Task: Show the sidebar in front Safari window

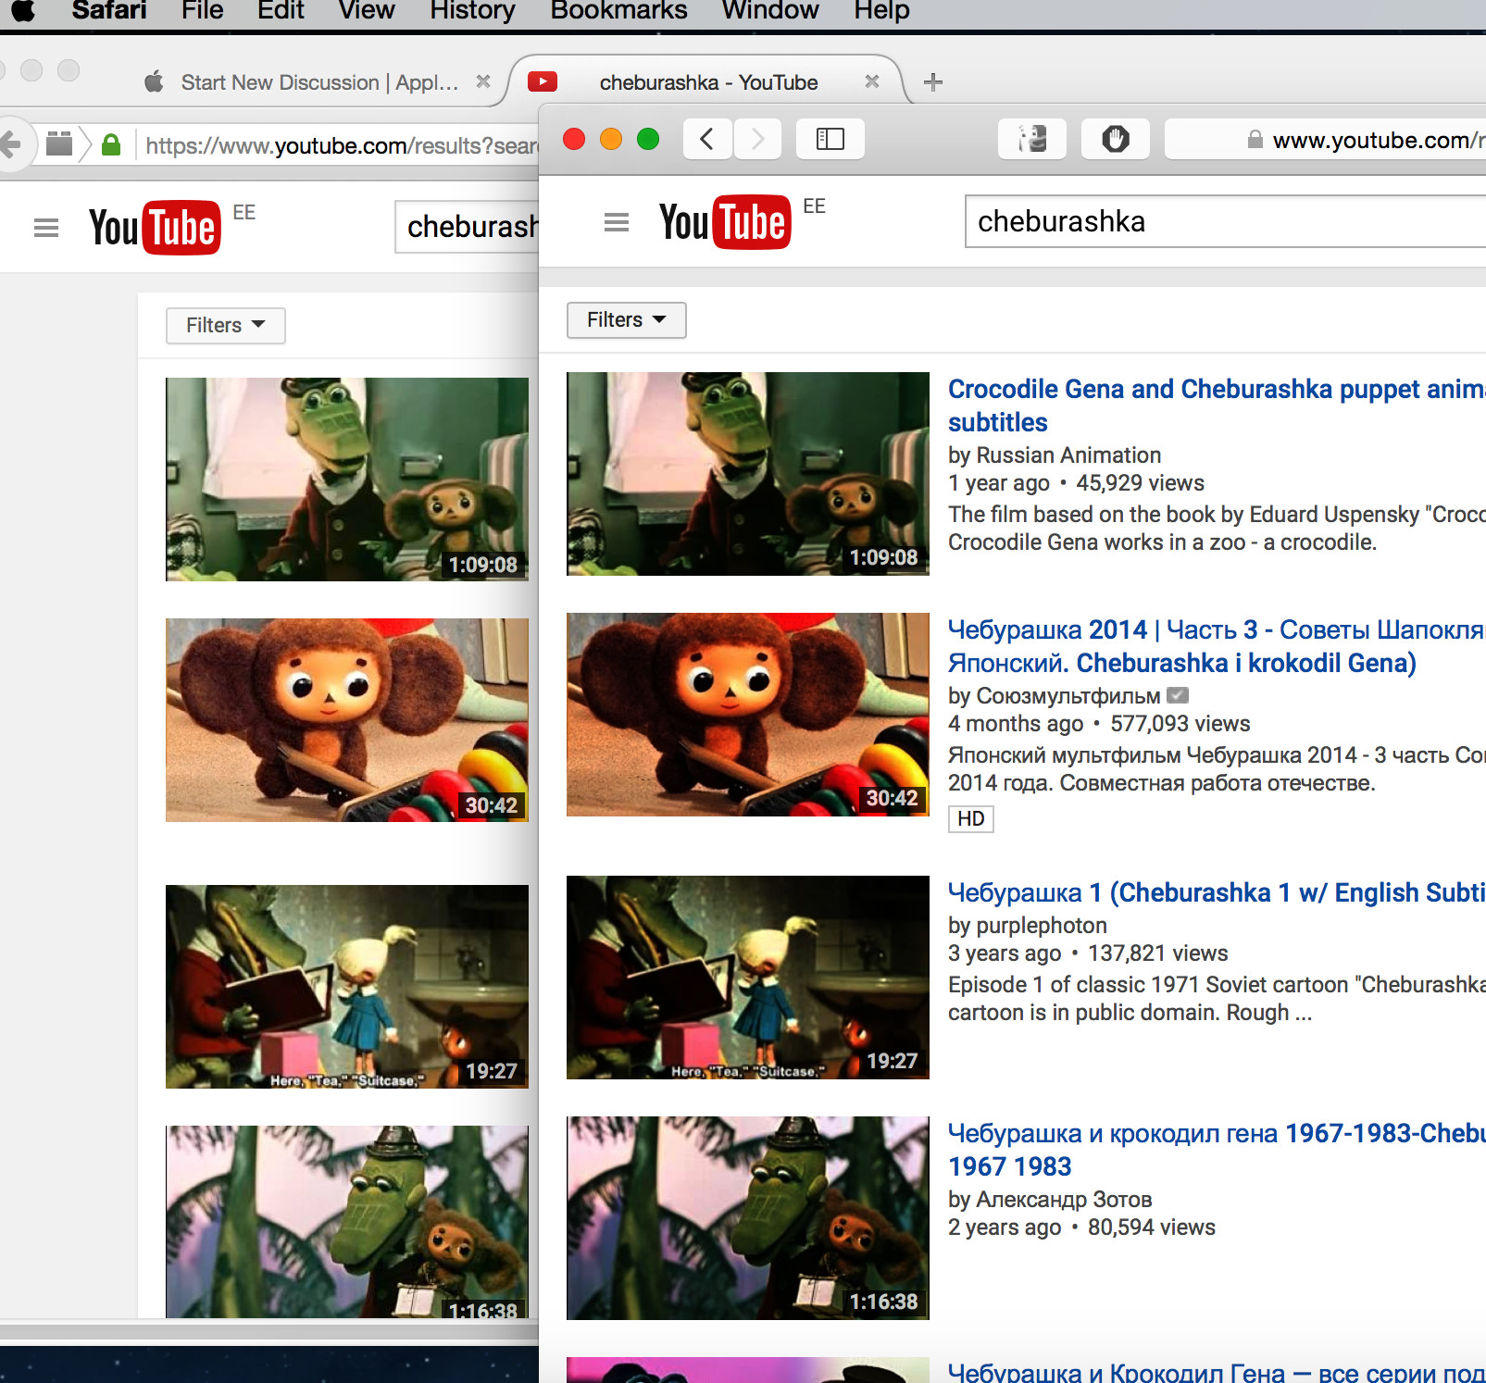Action: (x=830, y=139)
